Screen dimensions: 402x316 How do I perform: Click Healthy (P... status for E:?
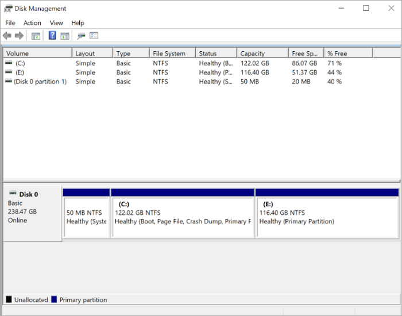pos(216,72)
